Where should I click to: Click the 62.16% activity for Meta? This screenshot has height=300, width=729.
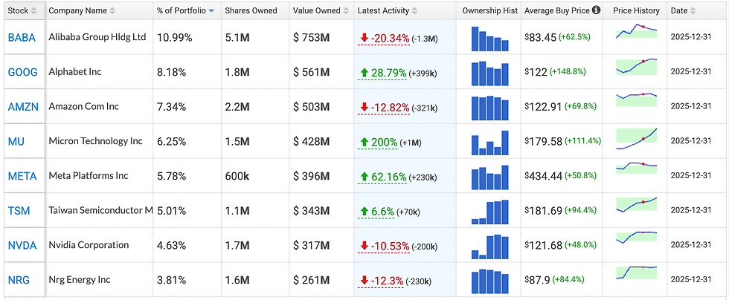[383, 177]
